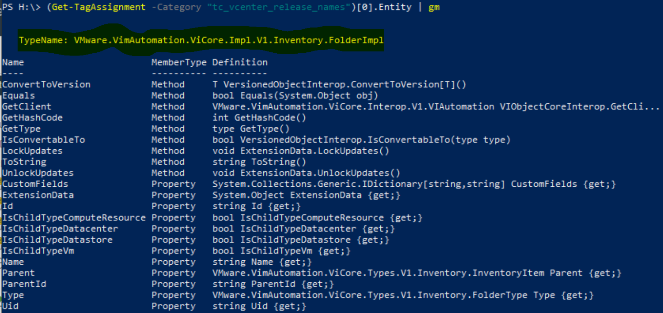Screen dimensions: 663x313
Task: Click the Id property name
Action: [8, 206]
